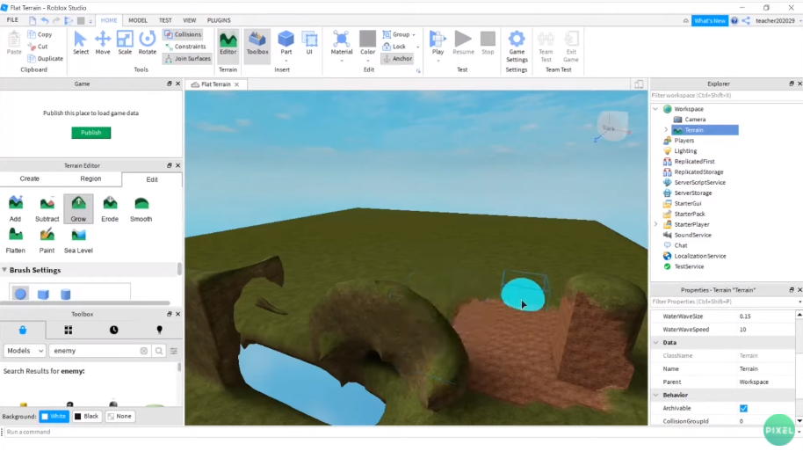
Task: Select the Sea Level tool
Action: tap(78, 240)
